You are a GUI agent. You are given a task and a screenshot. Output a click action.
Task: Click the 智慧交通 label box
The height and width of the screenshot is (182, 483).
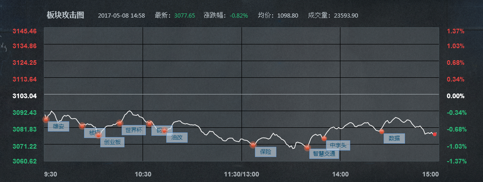coord(324,154)
